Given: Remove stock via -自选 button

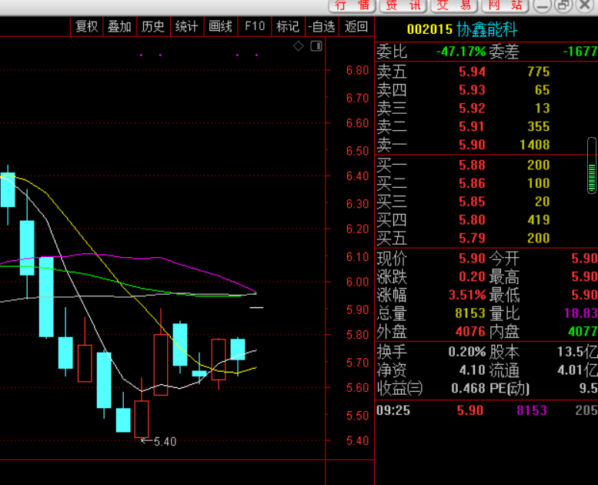Looking at the screenshot, I should (322, 26).
